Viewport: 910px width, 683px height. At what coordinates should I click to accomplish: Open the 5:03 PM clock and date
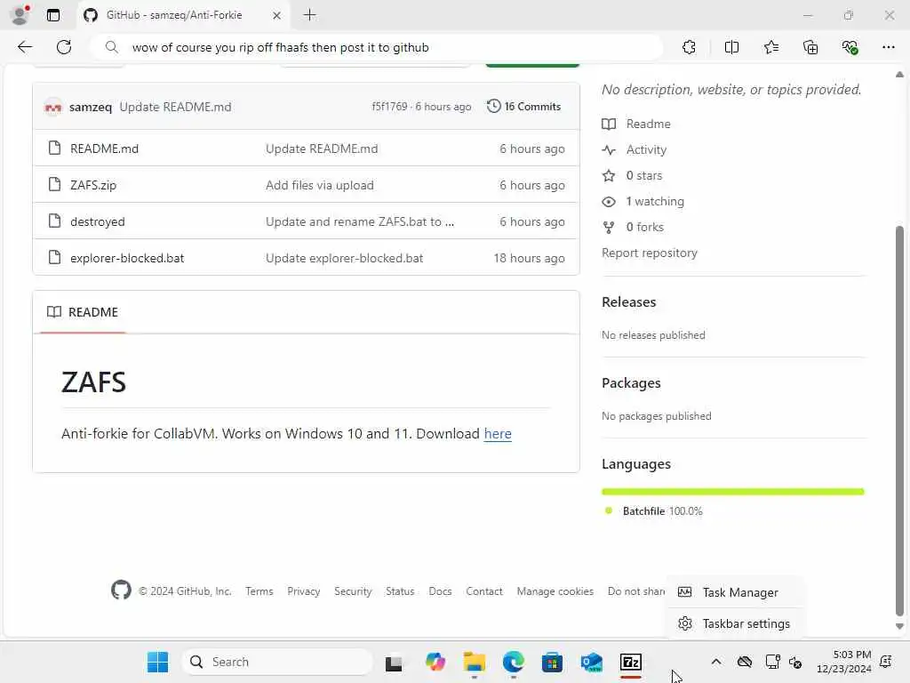(844, 662)
